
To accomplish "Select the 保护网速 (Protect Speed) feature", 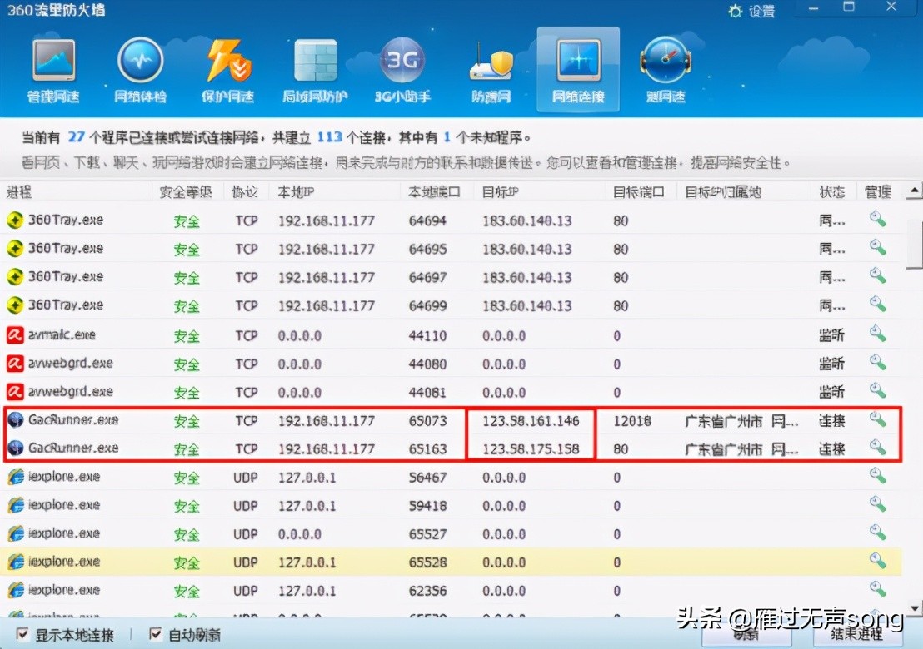I will tap(227, 69).
